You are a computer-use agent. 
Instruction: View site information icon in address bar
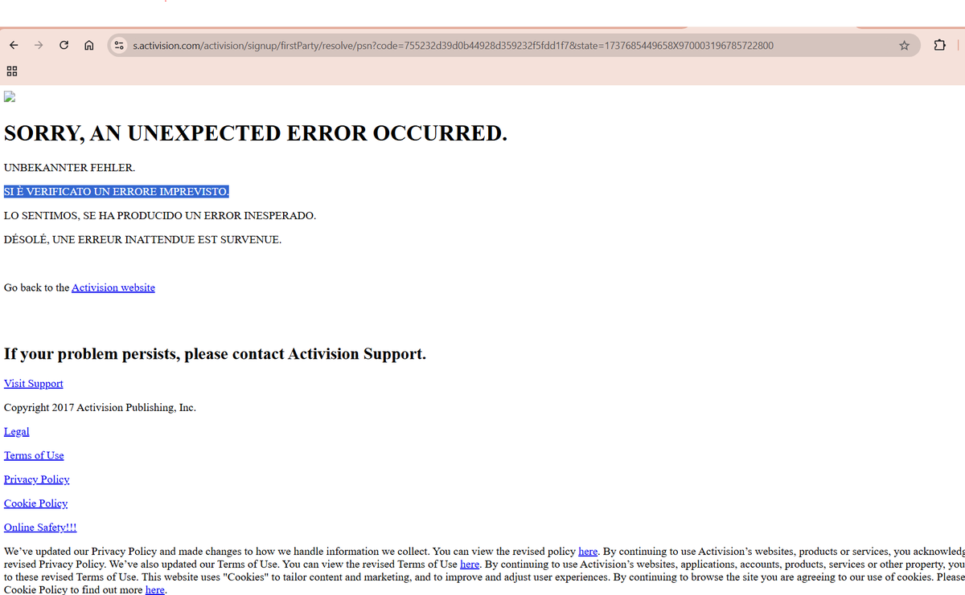click(119, 46)
